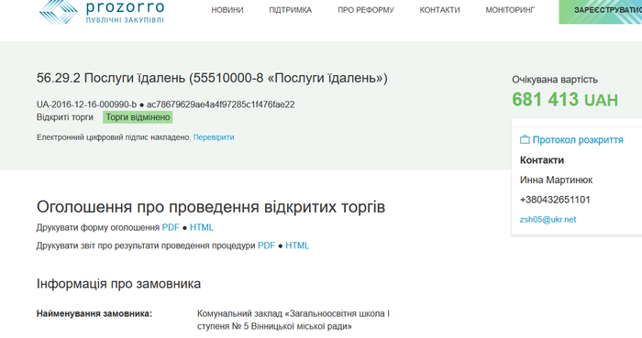This screenshot has height=338, width=642.
Task: Go to the ПІДТРИМКА page
Action: (291, 10)
